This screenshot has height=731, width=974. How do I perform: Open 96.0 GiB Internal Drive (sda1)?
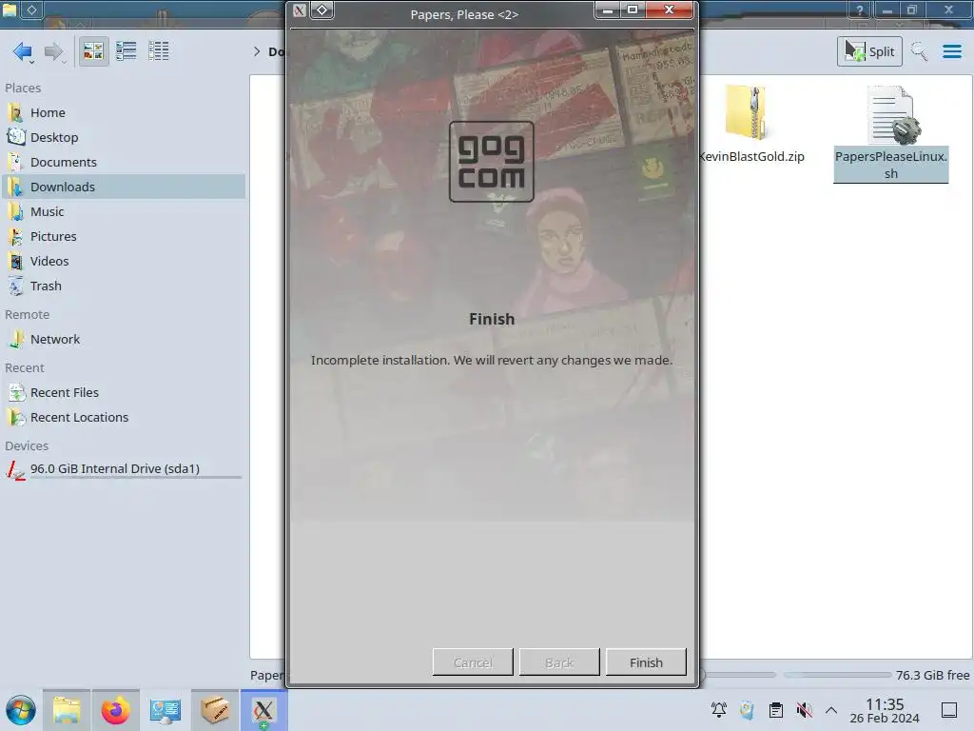pyautogui.click(x=123, y=469)
